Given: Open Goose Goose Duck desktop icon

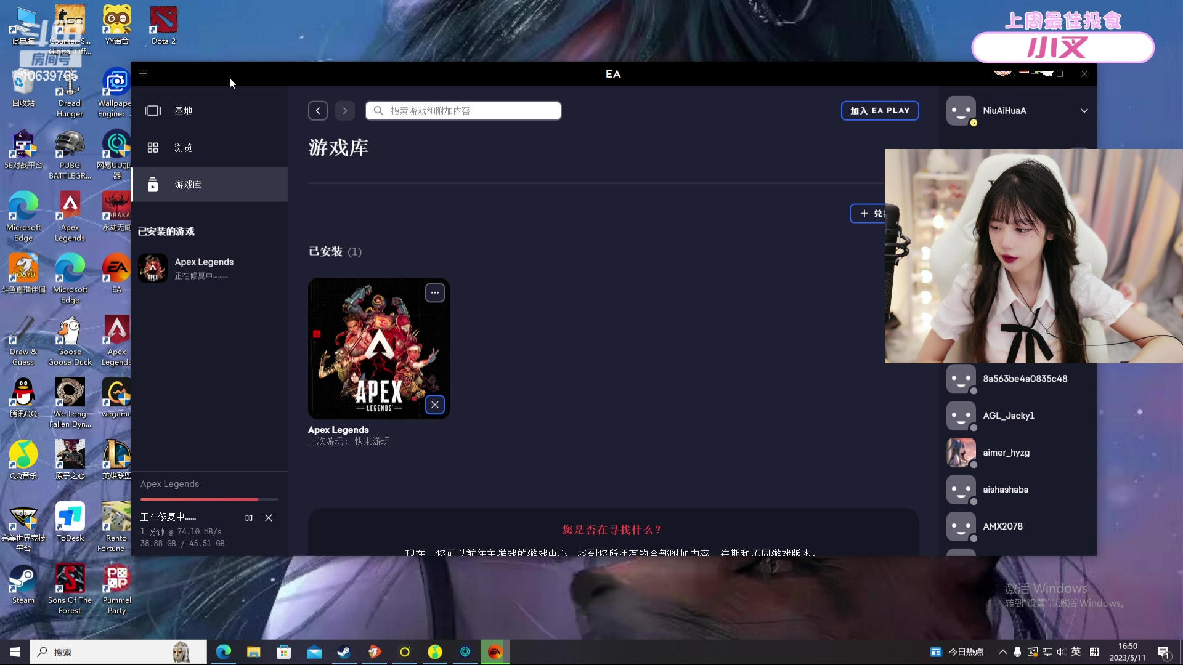Looking at the screenshot, I should coord(70,342).
